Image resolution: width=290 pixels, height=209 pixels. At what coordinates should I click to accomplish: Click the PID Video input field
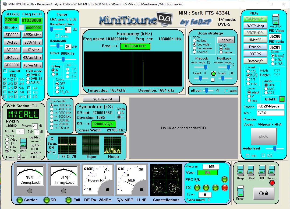[x=275, y=36]
